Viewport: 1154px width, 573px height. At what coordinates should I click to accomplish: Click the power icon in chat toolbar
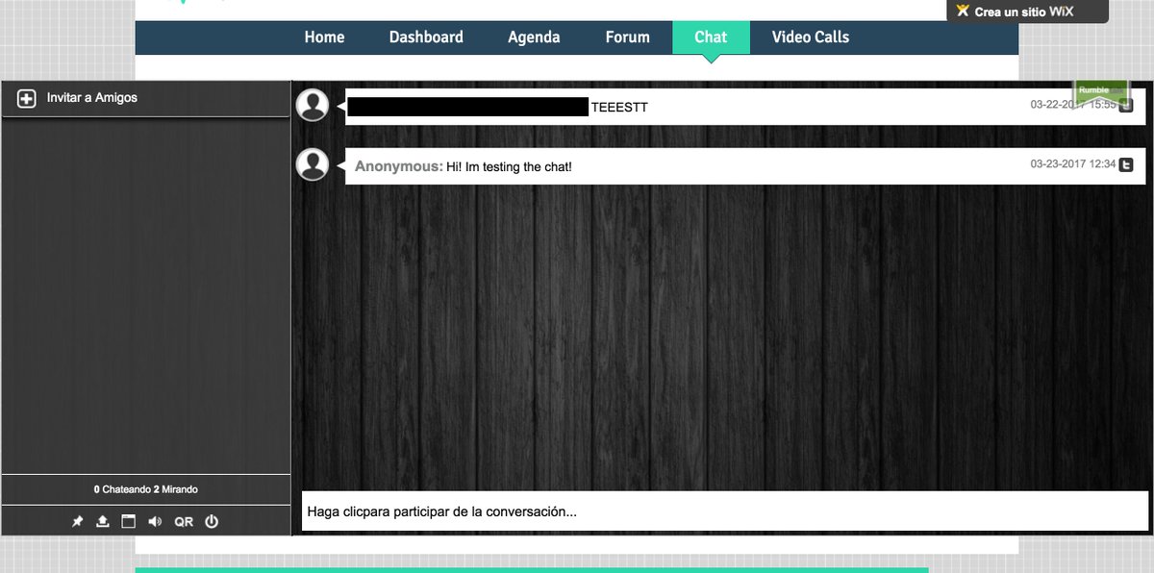pos(212,521)
